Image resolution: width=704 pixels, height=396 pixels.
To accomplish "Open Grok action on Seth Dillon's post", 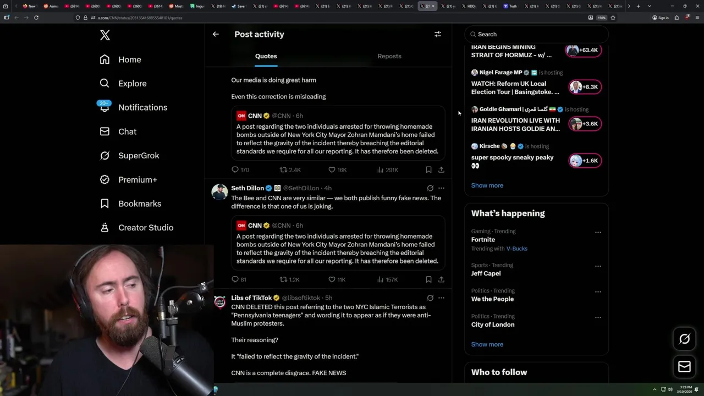I will pyautogui.click(x=430, y=188).
